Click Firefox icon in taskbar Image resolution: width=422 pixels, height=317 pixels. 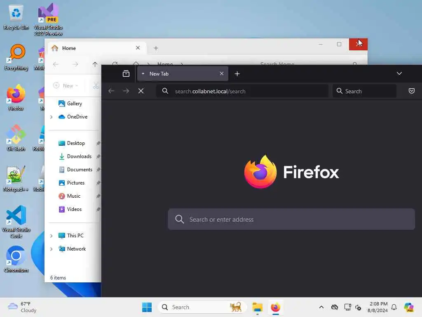[275, 307]
